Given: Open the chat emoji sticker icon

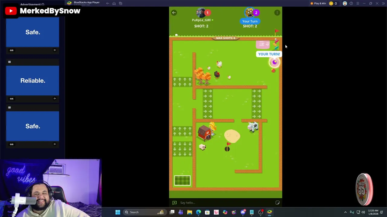Looking at the screenshot, I should point(278,203).
